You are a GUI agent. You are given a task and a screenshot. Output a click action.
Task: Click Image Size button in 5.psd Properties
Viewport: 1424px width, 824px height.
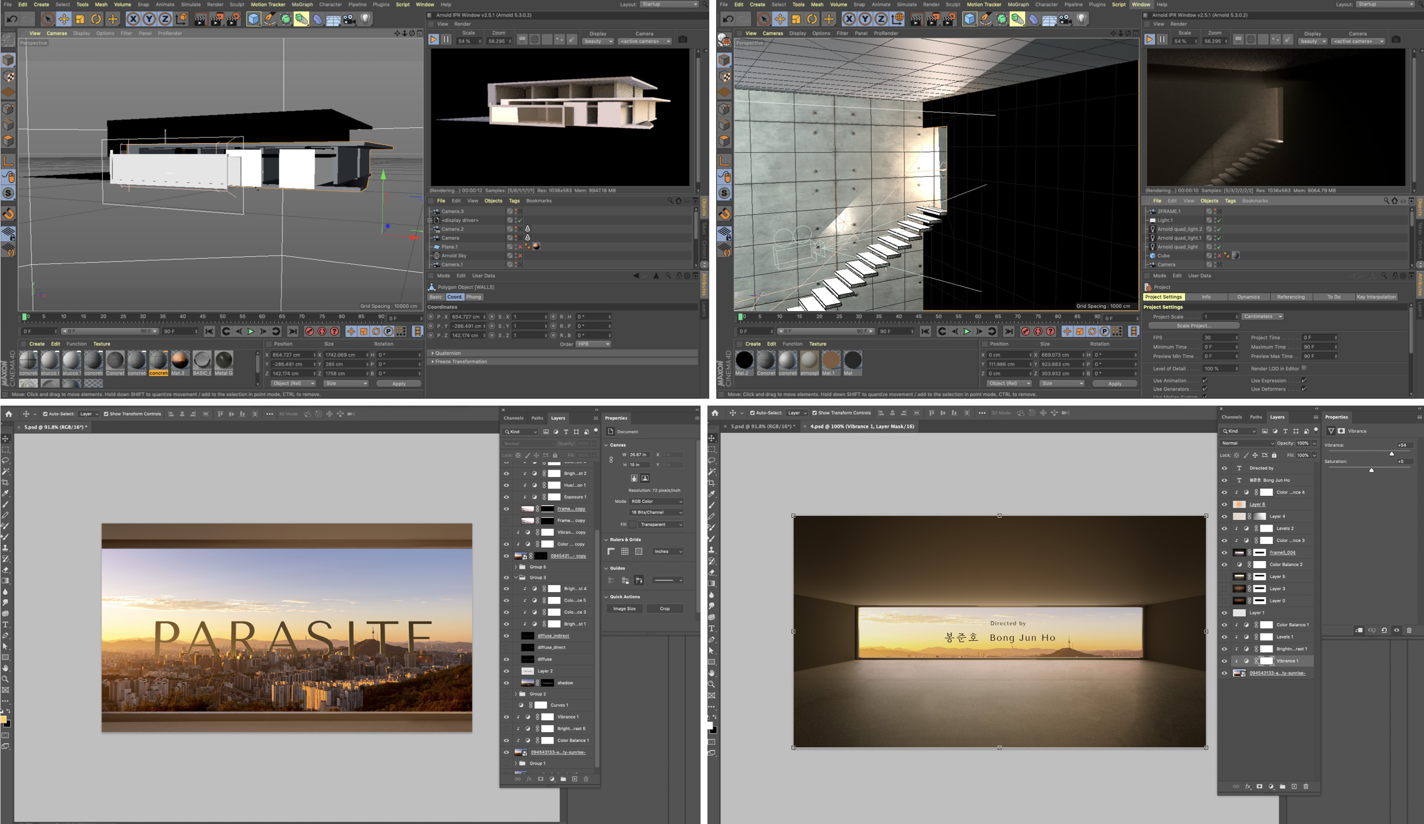pyautogui.click(x=625, y=608)
